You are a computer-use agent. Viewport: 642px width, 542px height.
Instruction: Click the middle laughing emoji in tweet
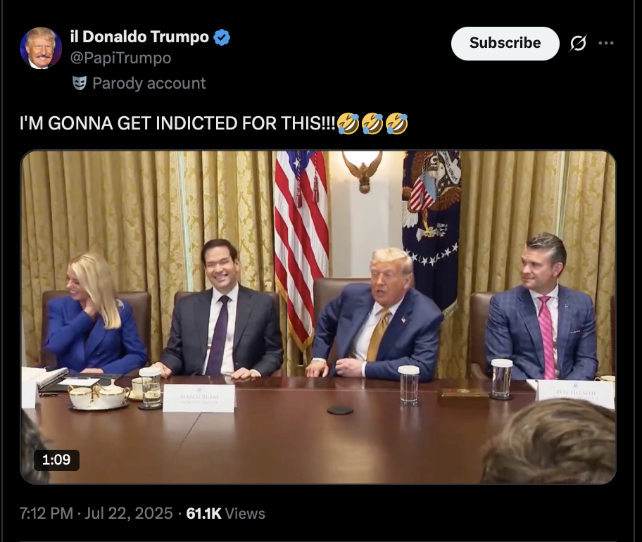372,123
